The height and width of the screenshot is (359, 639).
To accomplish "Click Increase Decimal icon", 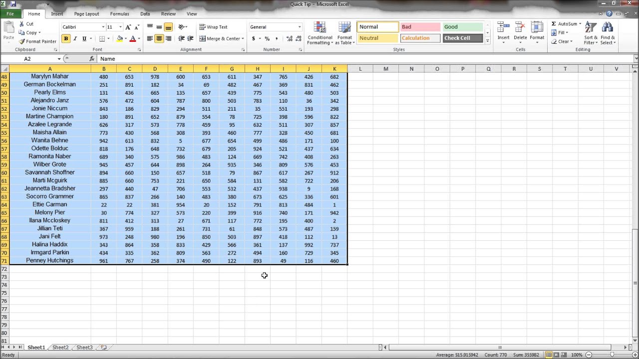I will [x=289, y=38].
